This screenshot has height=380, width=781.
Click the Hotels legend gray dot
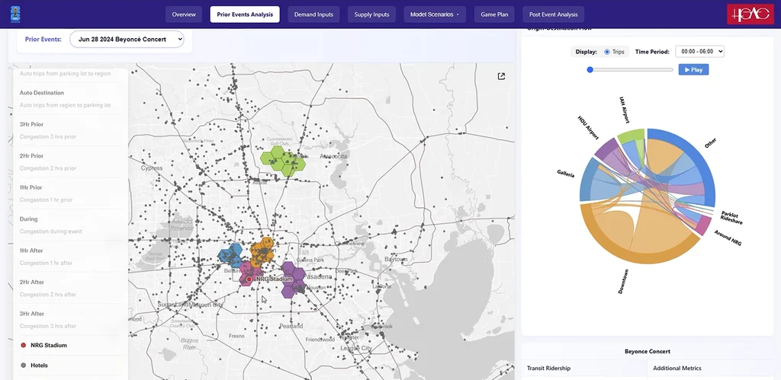23,366
